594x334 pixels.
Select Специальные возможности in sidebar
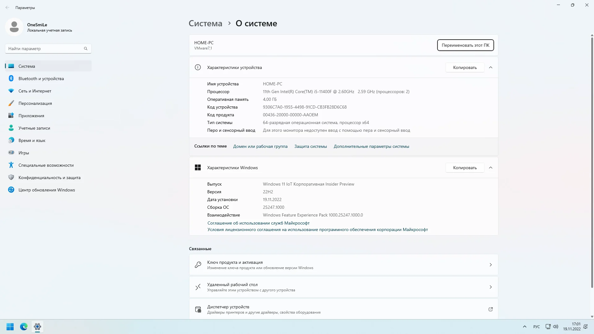(46, 165)
